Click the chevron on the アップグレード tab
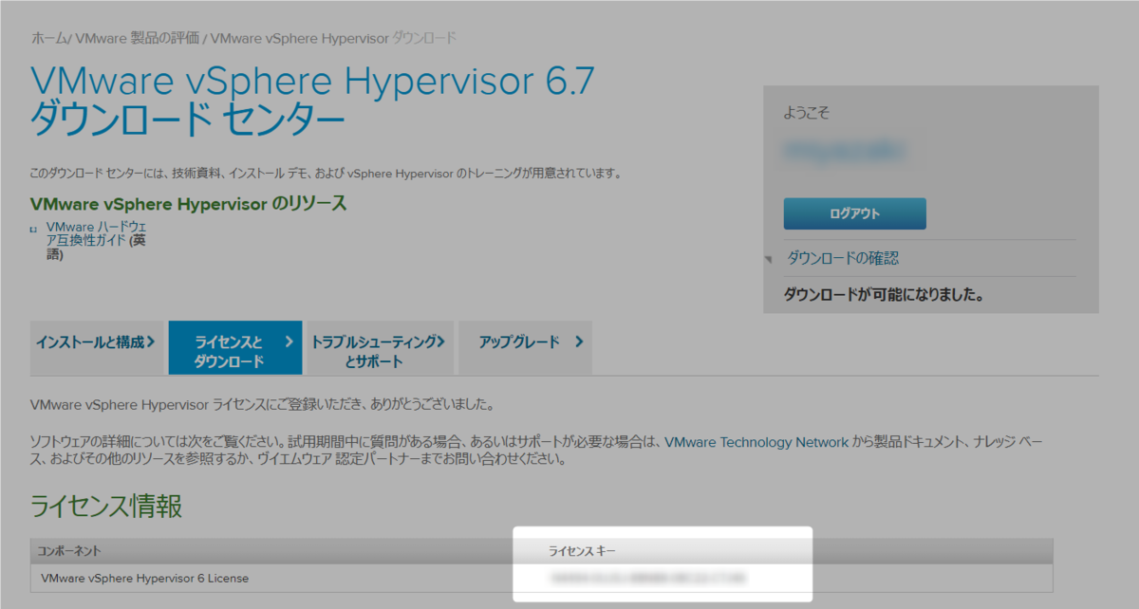Viewport: 1139px width, 609px height. [579, 341]
